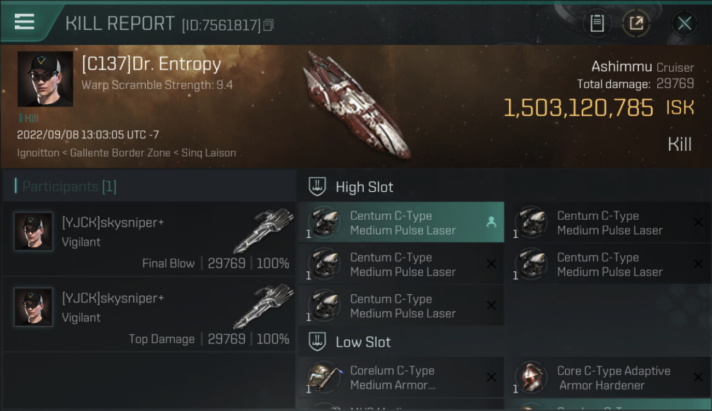Open skysniper+ Top Damage portrait

(33, 307)
